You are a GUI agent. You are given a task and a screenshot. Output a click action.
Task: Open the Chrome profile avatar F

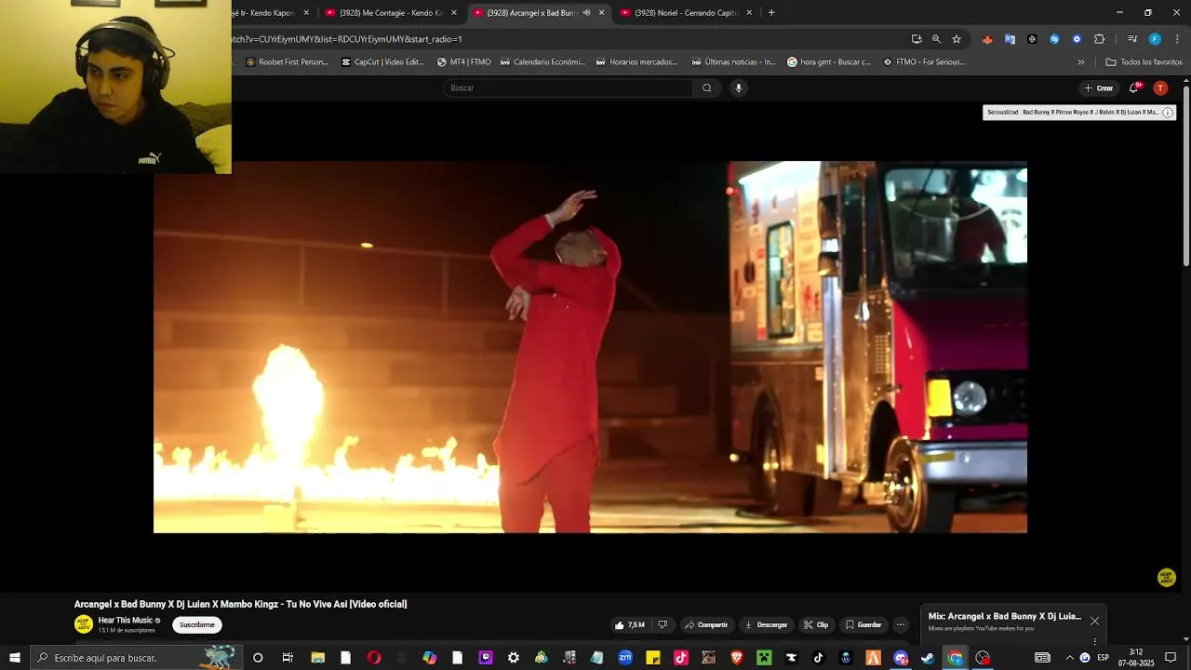[x=1155, y=39]
